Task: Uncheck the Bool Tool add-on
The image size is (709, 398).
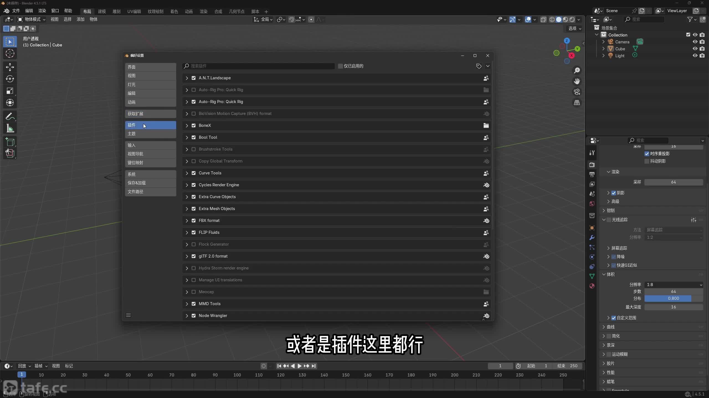Action: pos(194,137)
